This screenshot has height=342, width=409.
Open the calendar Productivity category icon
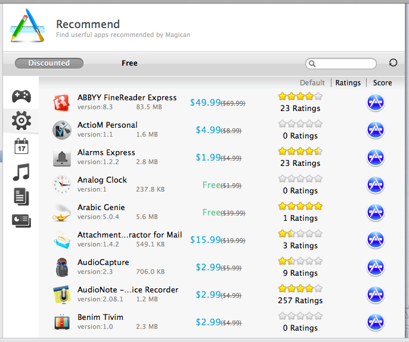(21, 146)
